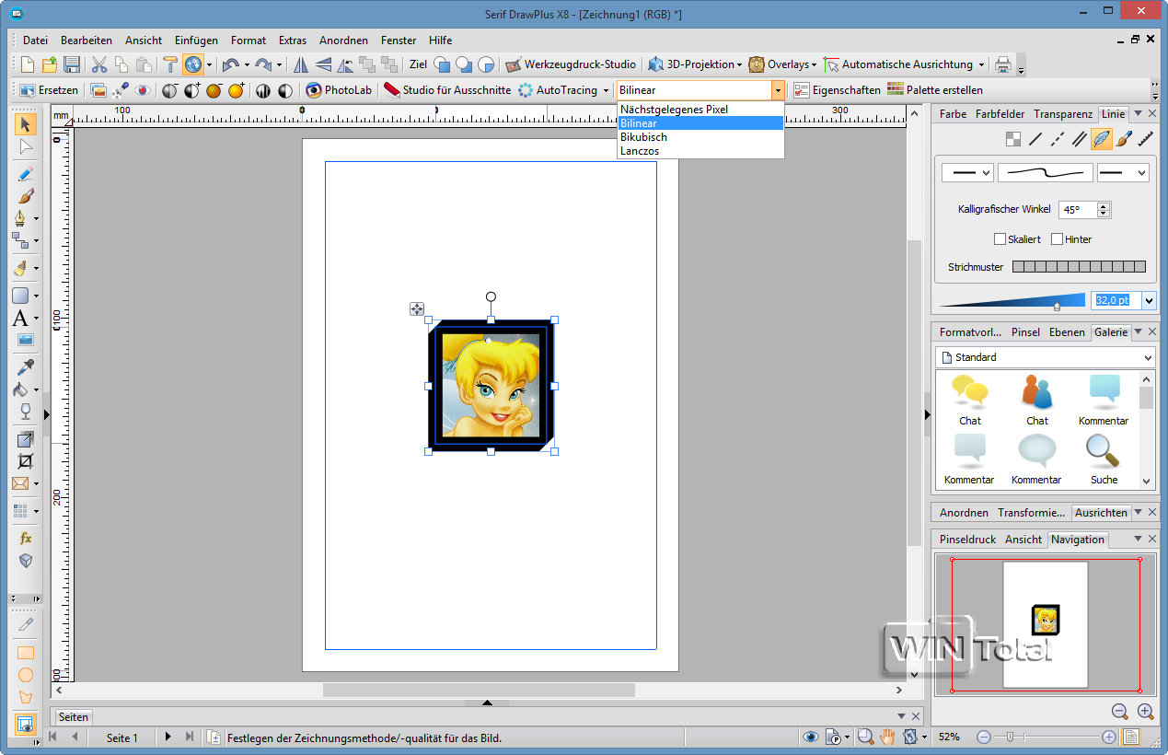Click the Save icon in toolbar
Image resolution: width=1168 pixels, height=755 pixels.
pyautogui.click(x=72, y=64)
